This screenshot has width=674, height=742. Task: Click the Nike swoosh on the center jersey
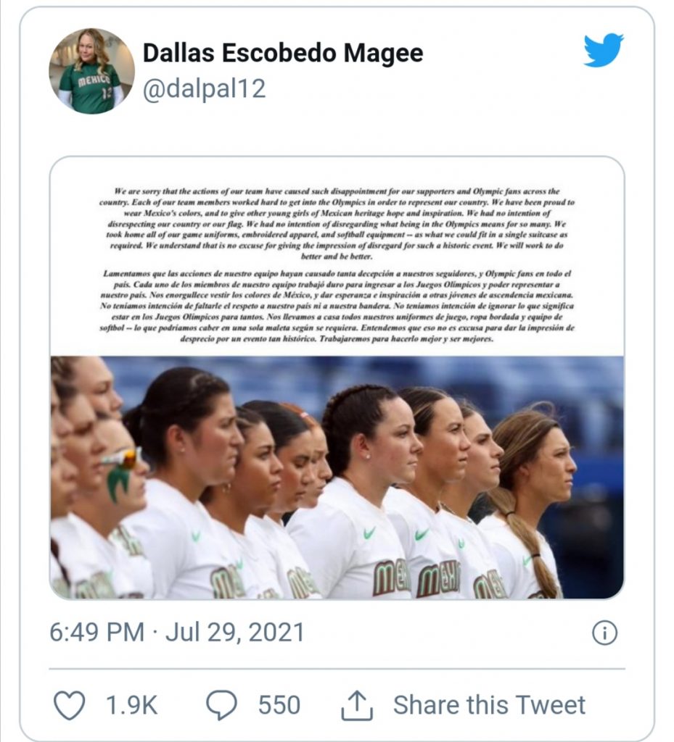tap(369, 533)
